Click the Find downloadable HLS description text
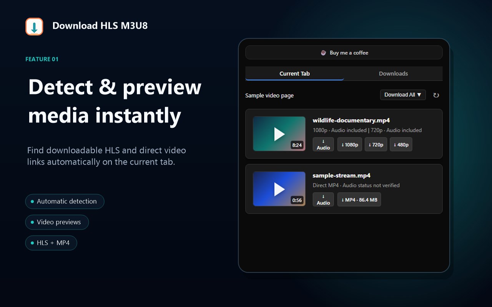 [x=106, y=156]
